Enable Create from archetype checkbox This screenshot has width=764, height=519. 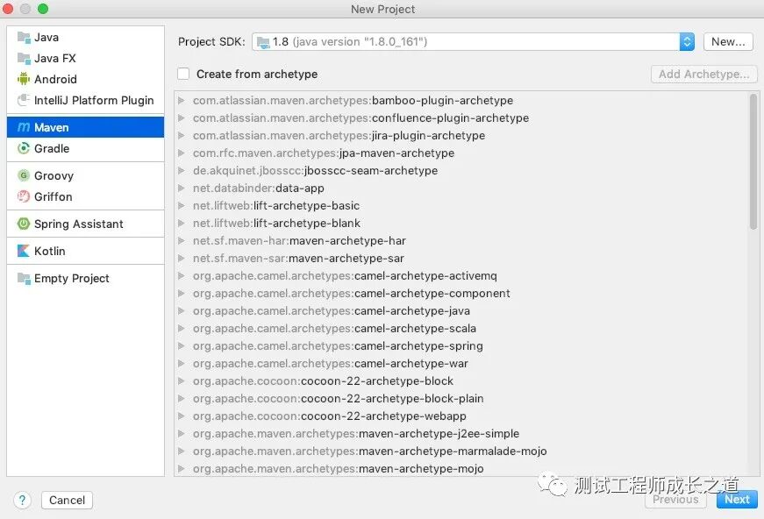coord(183,74)
